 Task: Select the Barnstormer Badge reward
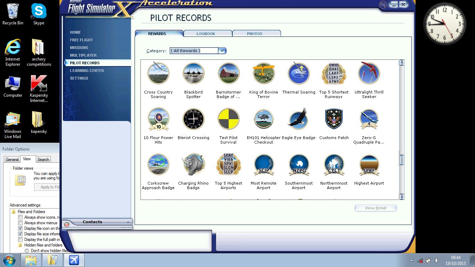tap(228, 73)
